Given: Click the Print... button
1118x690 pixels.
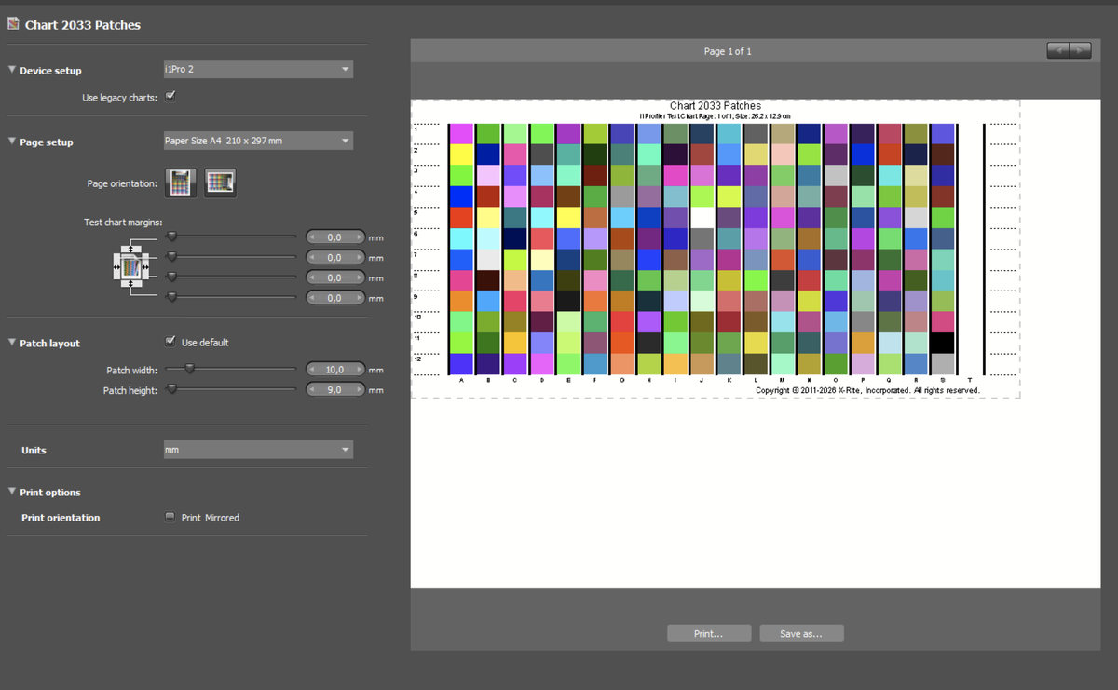Looking at the screenshot, I should click(x=709, y=633).
